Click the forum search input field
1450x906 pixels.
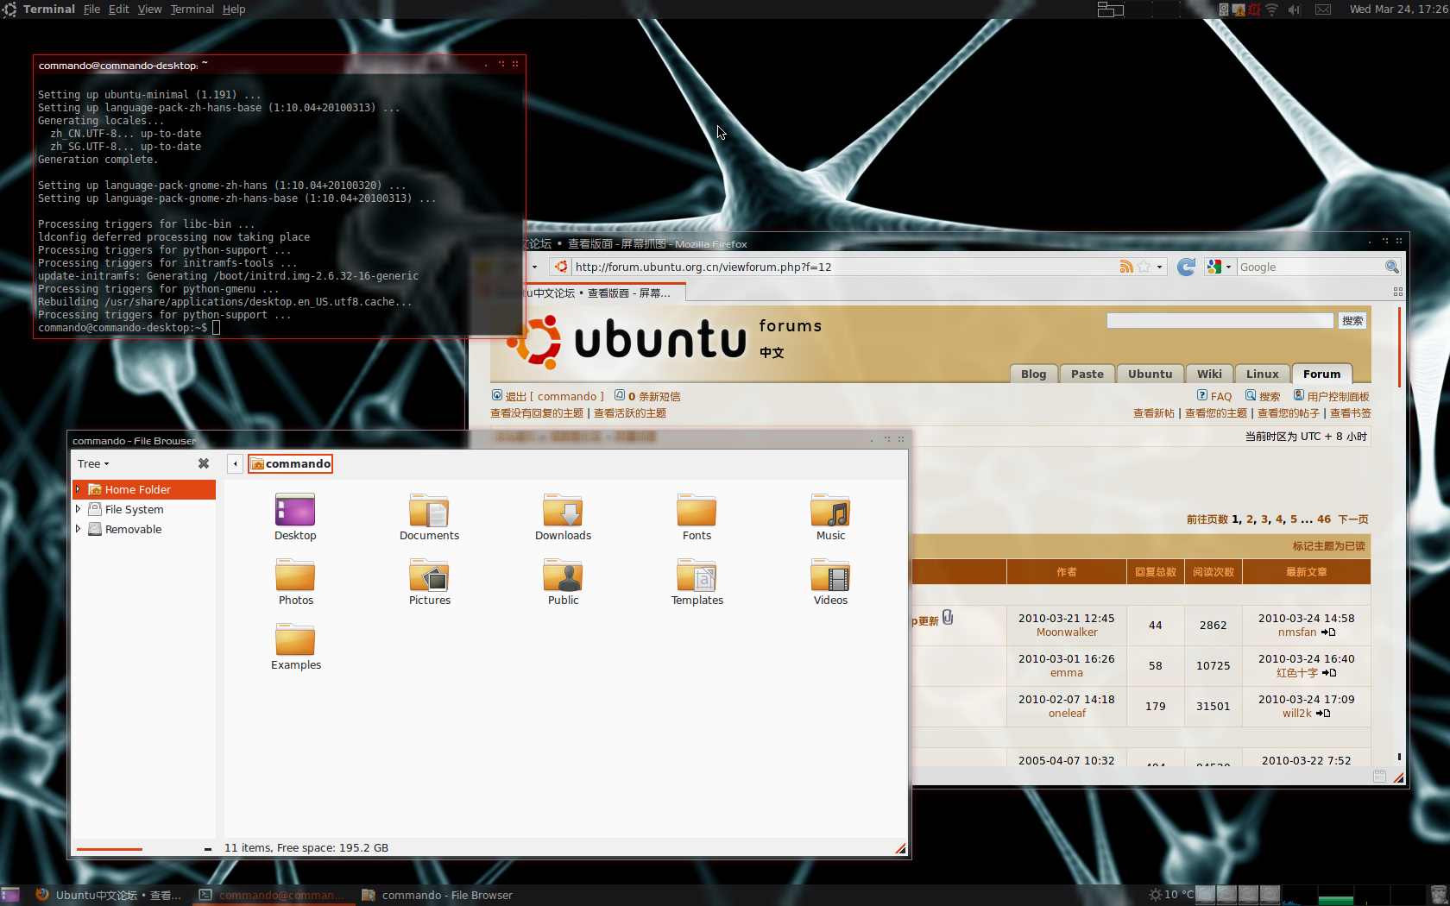click(x=1220, y=321)
